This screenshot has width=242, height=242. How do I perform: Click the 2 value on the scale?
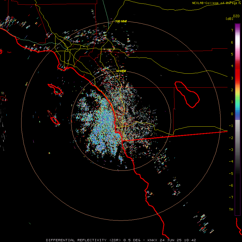pos(232,90)
